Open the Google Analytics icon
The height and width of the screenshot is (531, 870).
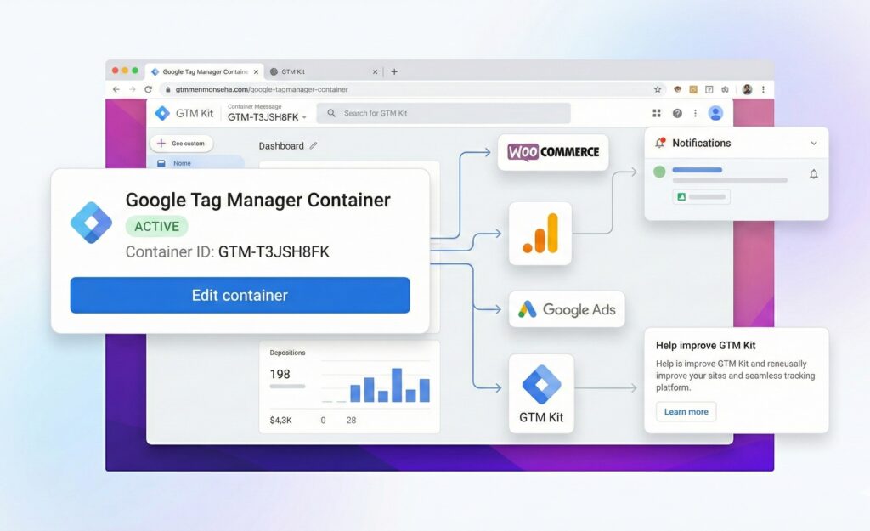click(x=541, y=234)
